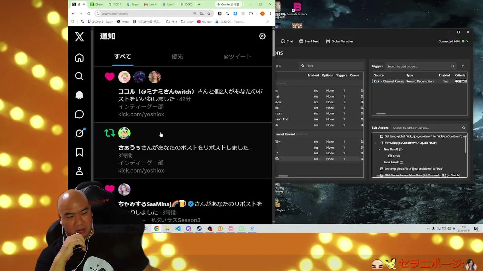Screen dimensions: 483x271
Task: Show hidden system tray icons
Action: coord(428,228)
